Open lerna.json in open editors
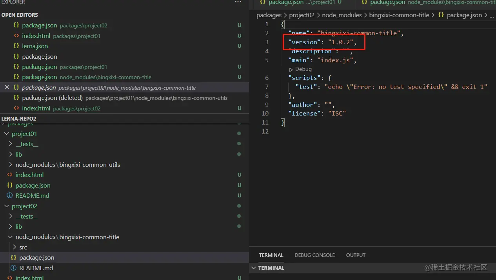This screenshot has width=496, height=280. coord(35,46)
